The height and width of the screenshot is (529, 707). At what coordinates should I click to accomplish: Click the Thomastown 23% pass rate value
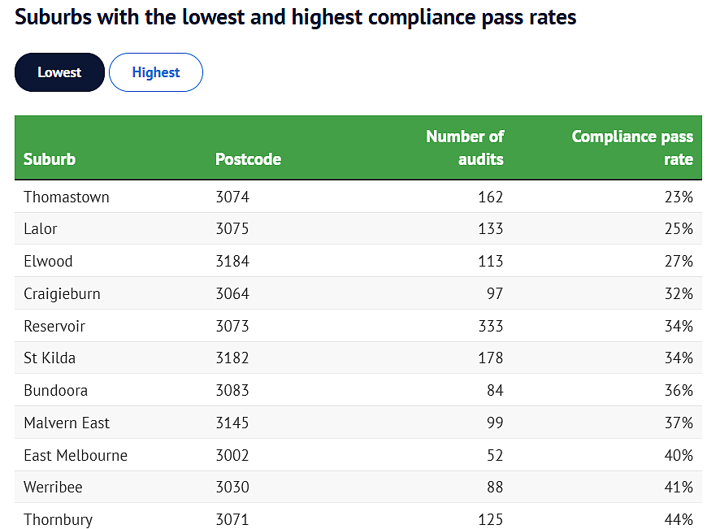click(679, 197)
